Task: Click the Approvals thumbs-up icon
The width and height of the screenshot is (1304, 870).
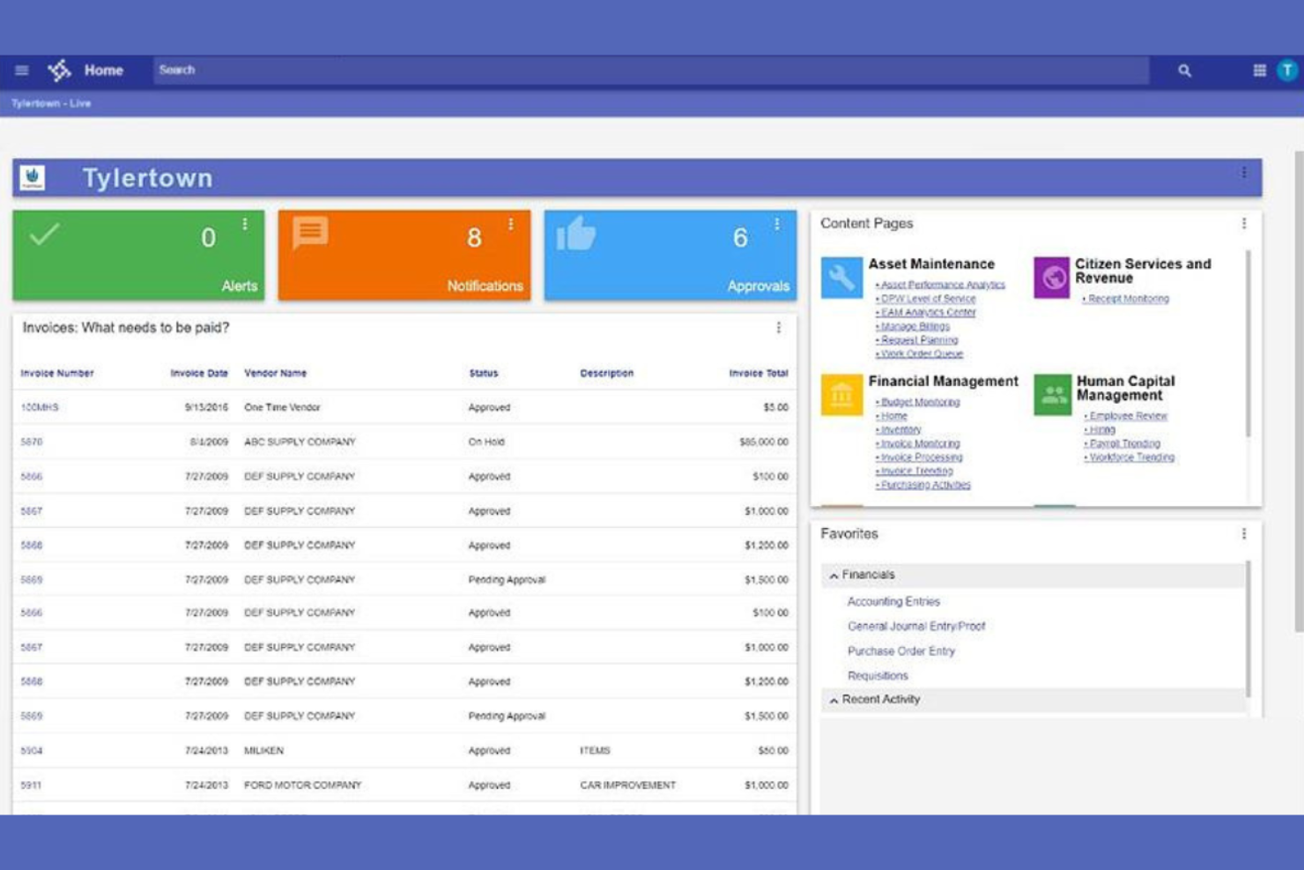Action: [x=576, y=234]
